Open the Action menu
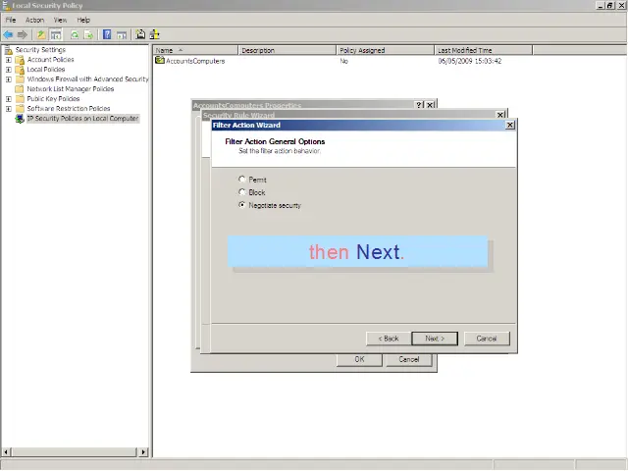 (34, 20)
